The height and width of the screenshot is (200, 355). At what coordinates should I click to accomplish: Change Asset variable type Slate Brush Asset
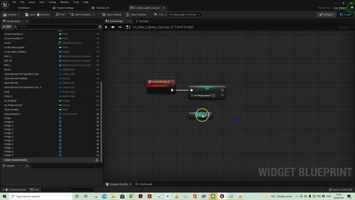[70, 43]
